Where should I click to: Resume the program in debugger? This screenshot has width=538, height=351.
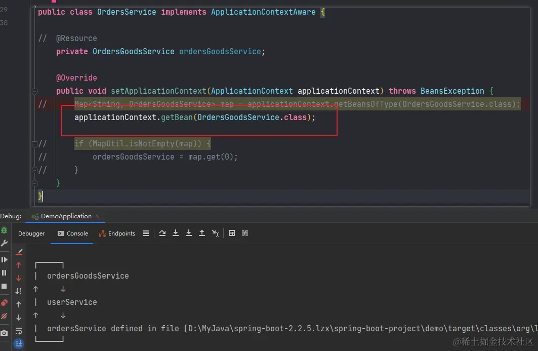(x=4, y=260)
